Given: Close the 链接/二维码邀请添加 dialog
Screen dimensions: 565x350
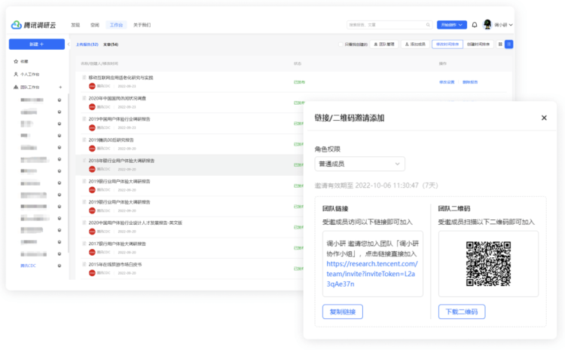Looking at the screenshot, I should (544, 118).
